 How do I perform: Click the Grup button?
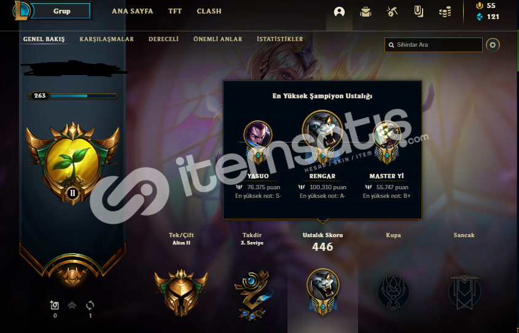coord(61,11)
